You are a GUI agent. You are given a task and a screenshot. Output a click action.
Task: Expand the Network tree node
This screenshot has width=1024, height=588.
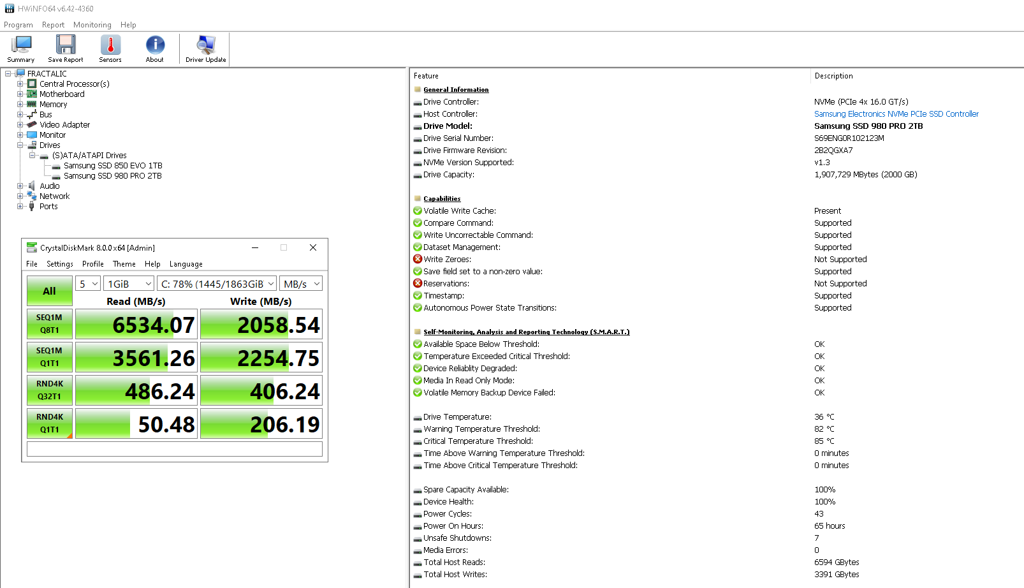click(20, 196)
